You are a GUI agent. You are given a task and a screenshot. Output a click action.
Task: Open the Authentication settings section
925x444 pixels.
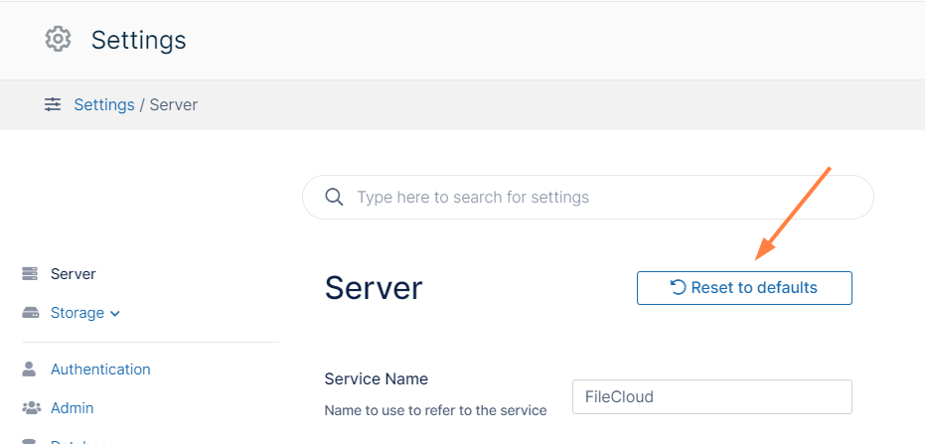(x=100, y=370)
